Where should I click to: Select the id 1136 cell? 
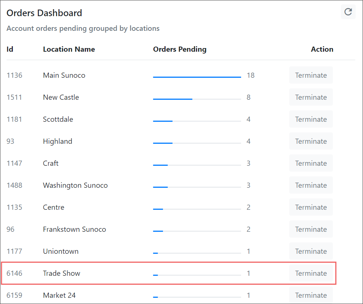click(x=14, y=75)
